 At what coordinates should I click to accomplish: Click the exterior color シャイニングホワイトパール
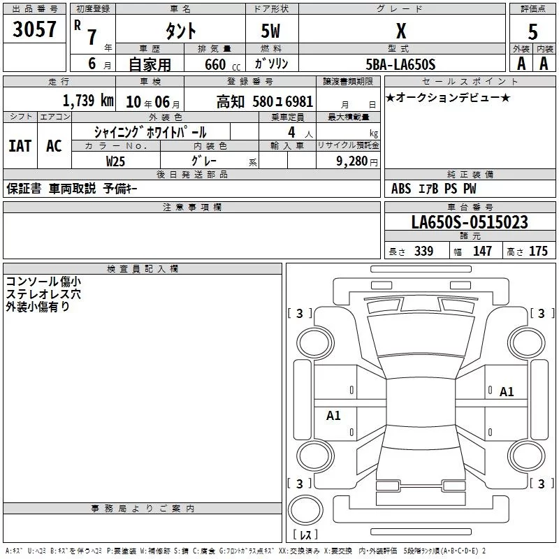pyautogui.click(x=150, y=131)
